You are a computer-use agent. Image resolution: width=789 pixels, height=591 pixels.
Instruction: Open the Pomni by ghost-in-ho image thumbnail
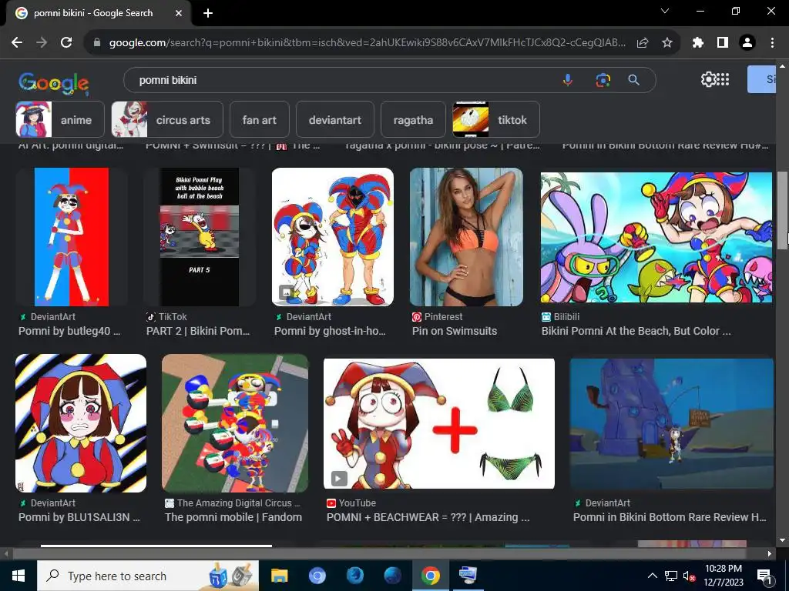333,237
